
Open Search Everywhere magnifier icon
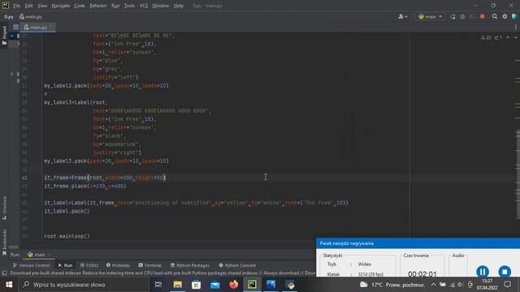495,16
